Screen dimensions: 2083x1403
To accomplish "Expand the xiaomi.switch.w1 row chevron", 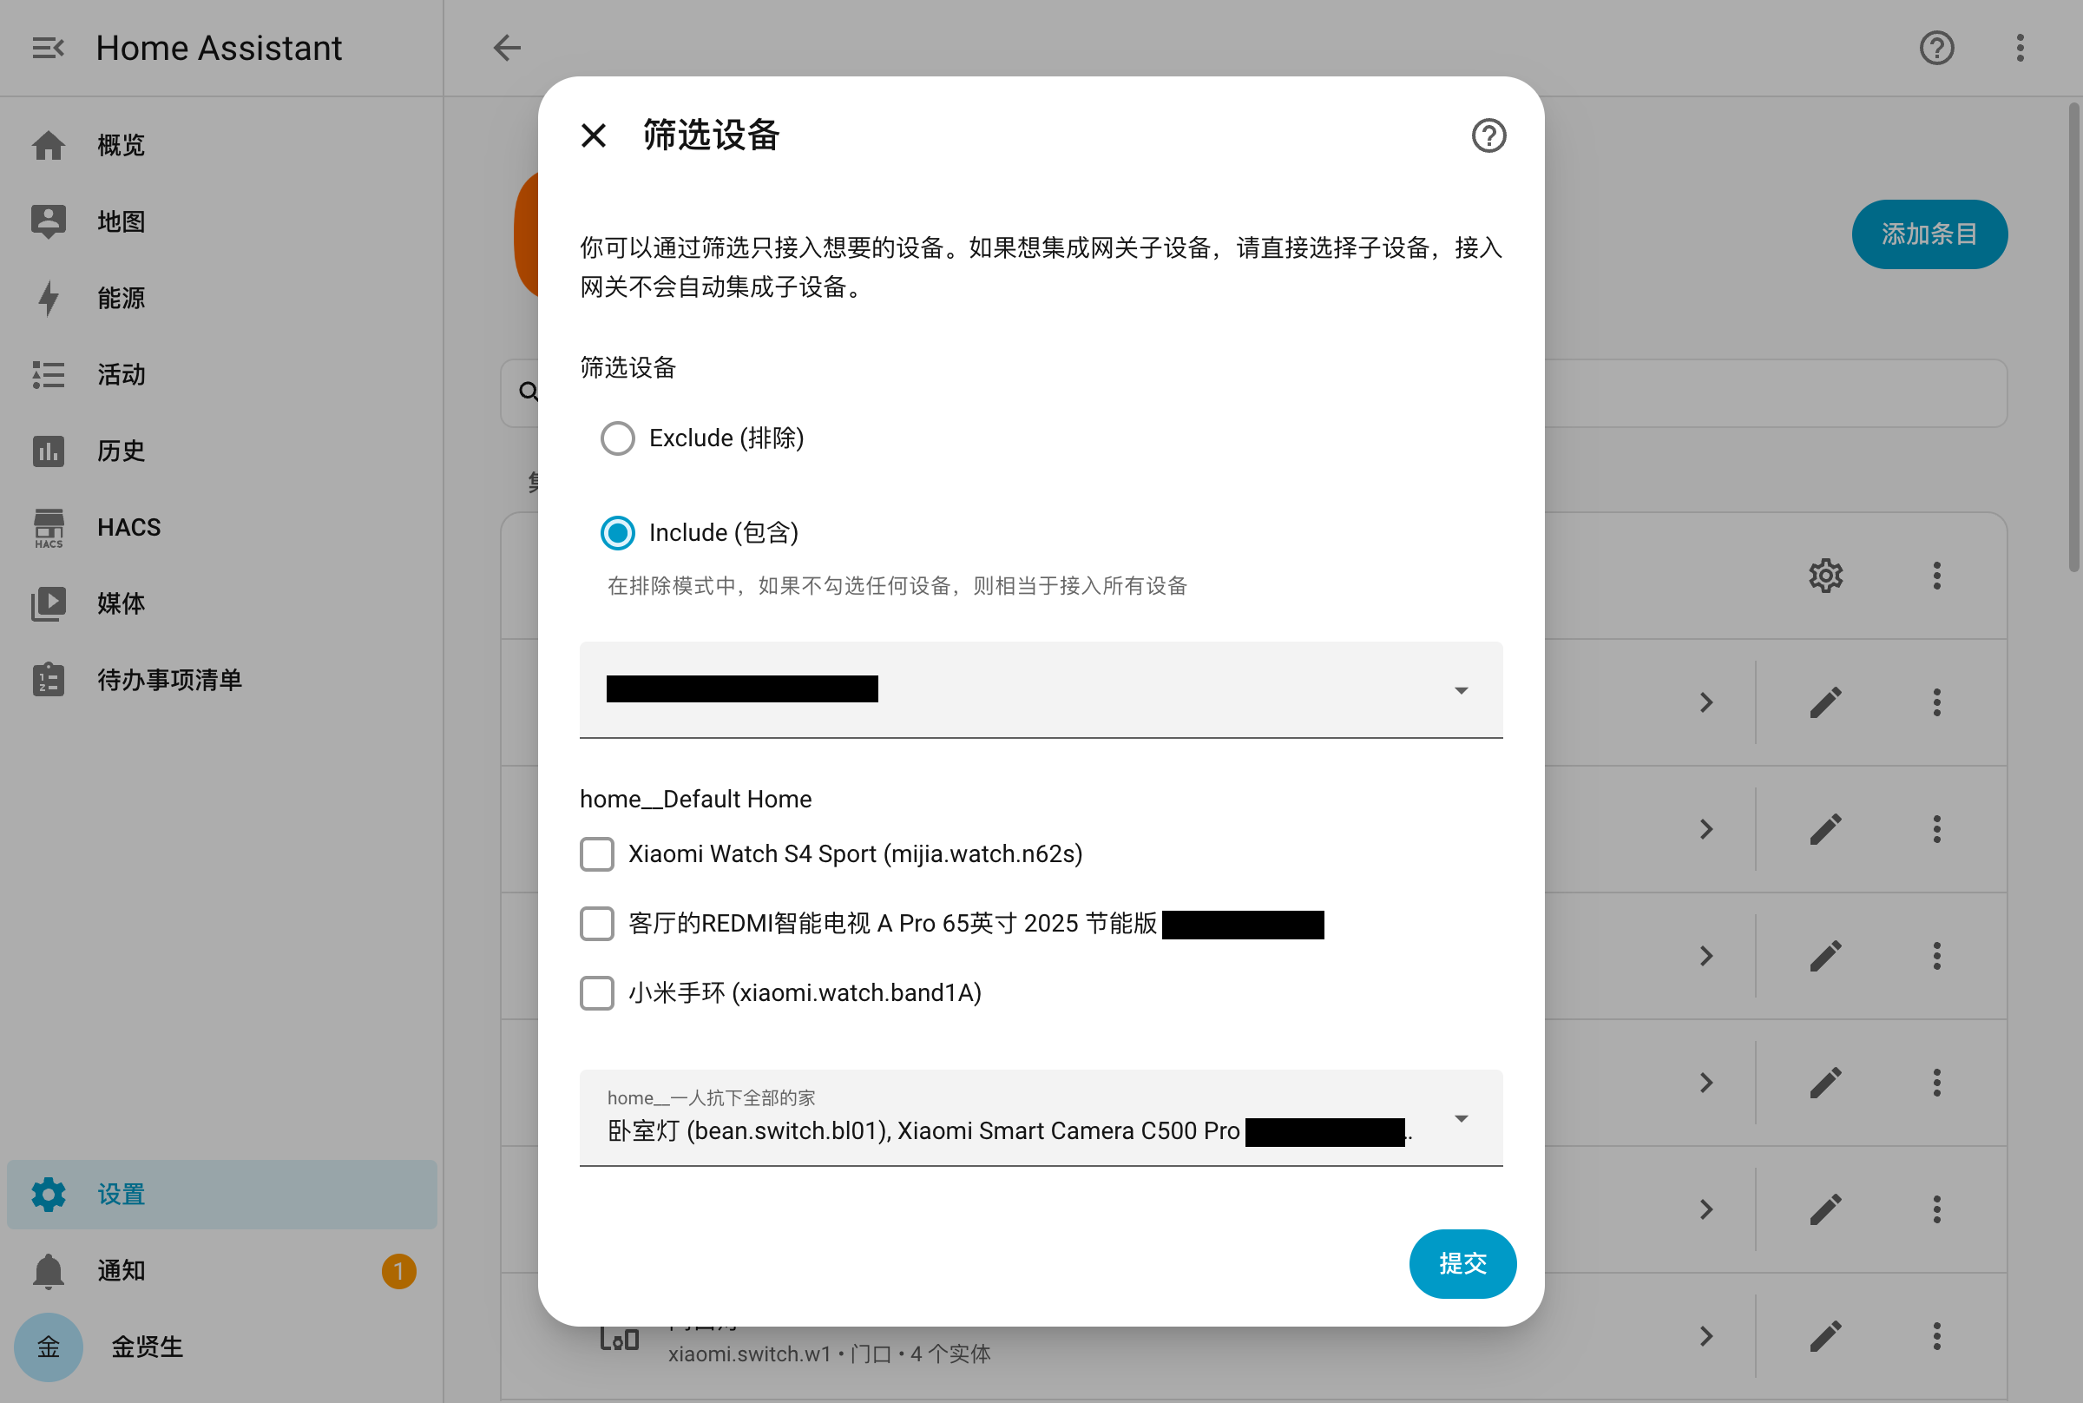I will pos(1705,1336).
